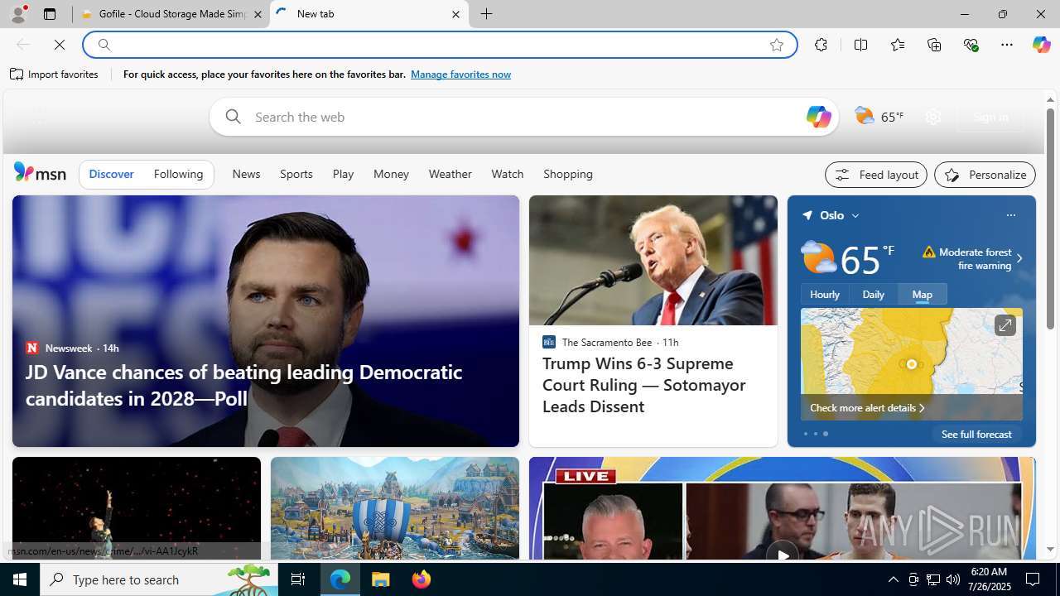Open Collections icon
This screenshot has height=596, width=1060.
[x=934, y=45]
